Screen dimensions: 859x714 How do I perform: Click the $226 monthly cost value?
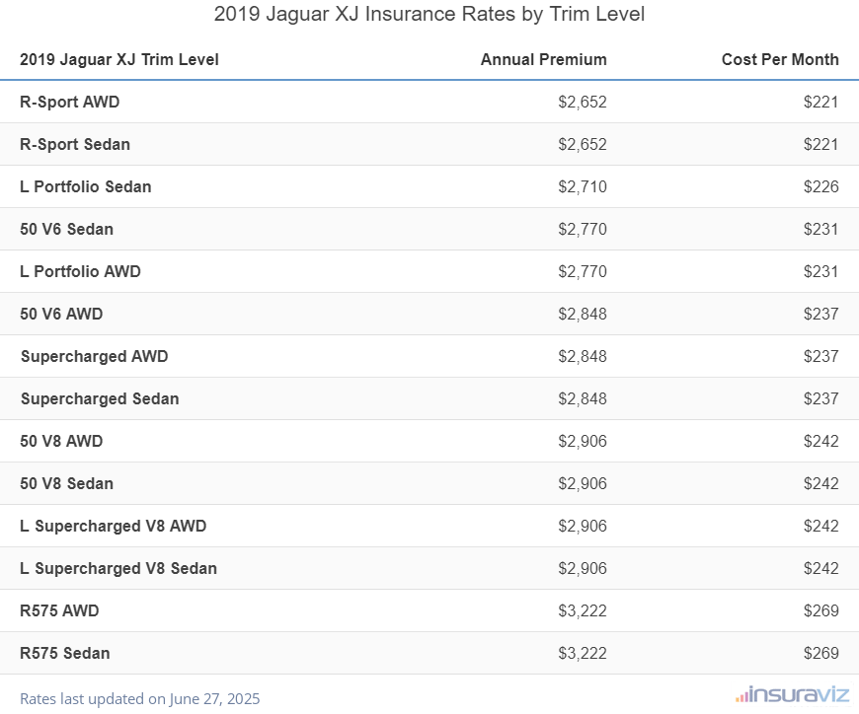coord(821,187)
